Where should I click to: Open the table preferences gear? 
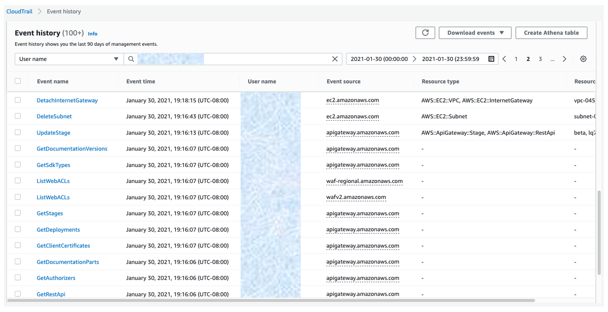pyautogui.click(x=583, y=59)
